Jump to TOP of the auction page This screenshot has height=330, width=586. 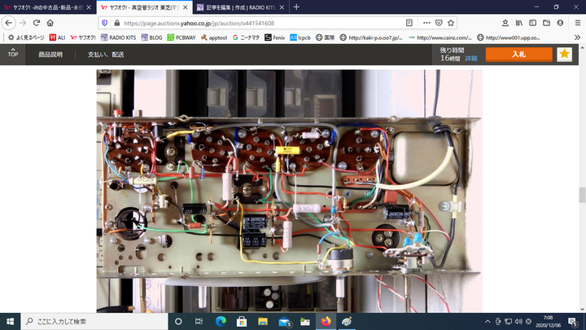click(x=13, y=55)
